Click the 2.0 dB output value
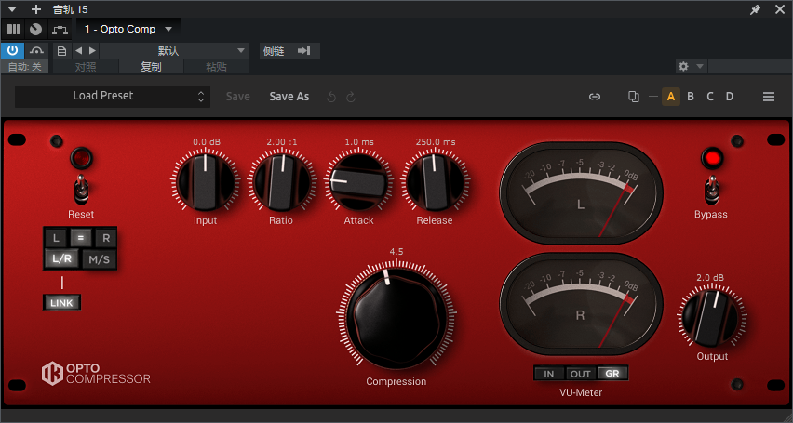This screenshot has width=793, height=423. 710,277
